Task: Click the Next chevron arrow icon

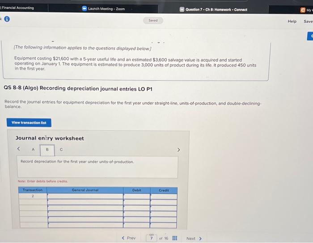Action: coord(200,239)
